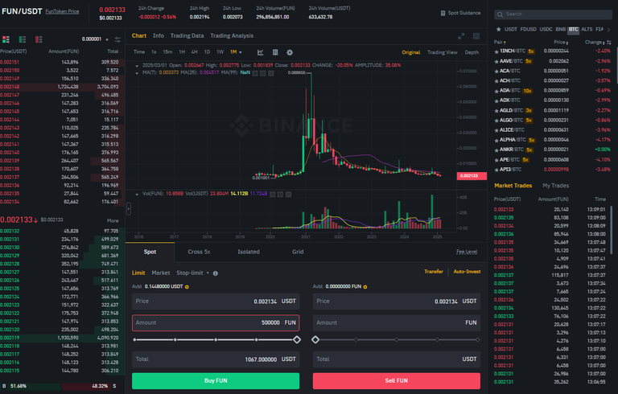Open MA indicator settings icon
The width and height of the screenshot is (618, 394).
coord(263,73)
